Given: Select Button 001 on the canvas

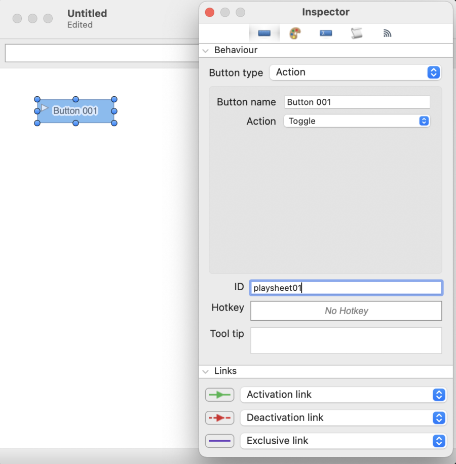Looking at the screenshot, I should pyautogui.click(x=76, y=110).
